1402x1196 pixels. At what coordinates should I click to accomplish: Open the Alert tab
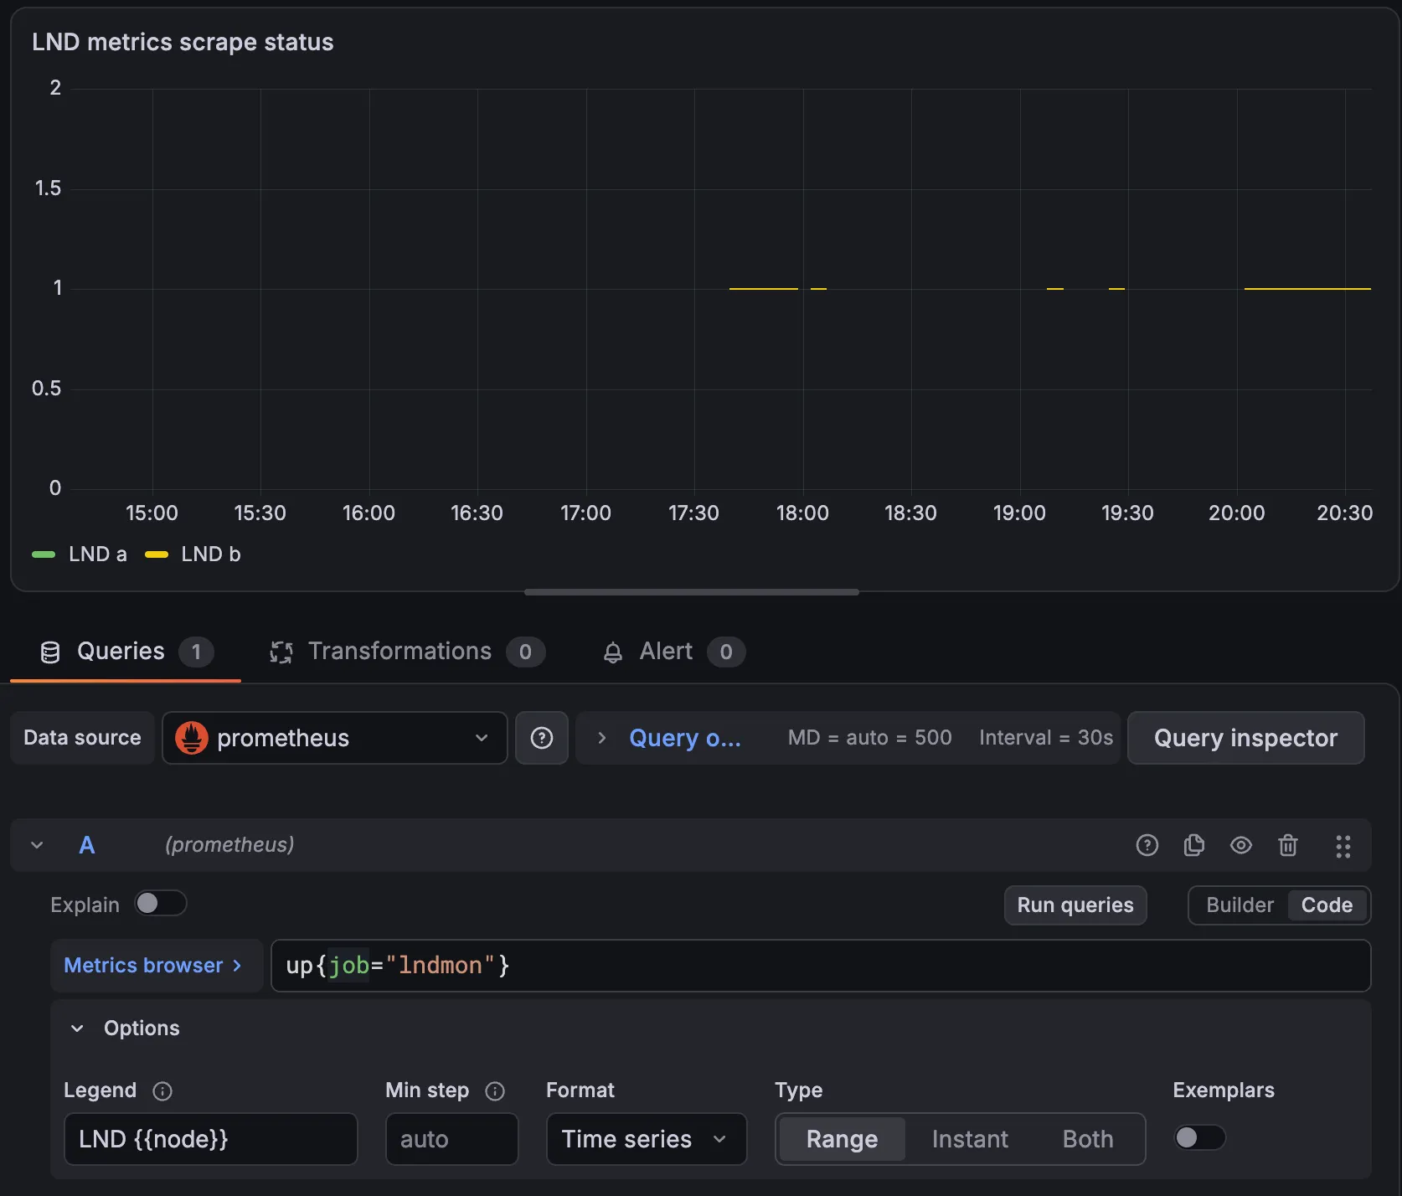[x=673, y=652]
